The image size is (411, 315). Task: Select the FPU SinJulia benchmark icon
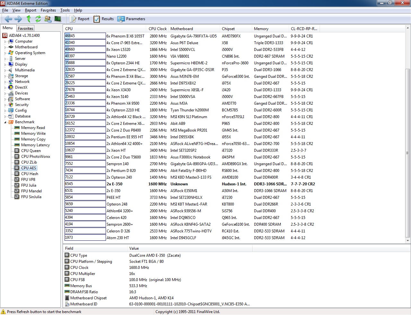click(17, 197)
